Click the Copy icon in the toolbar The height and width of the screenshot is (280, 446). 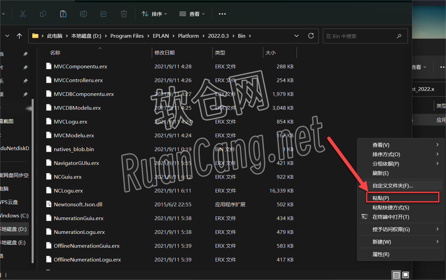click(43, 14)
